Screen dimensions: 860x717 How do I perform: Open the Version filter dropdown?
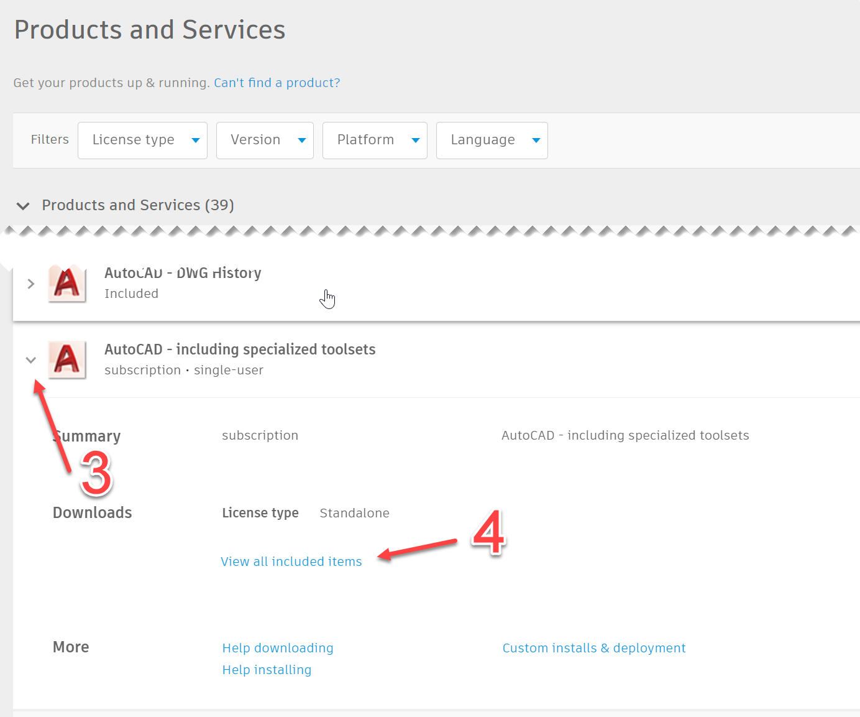click(x=265, y=141)
